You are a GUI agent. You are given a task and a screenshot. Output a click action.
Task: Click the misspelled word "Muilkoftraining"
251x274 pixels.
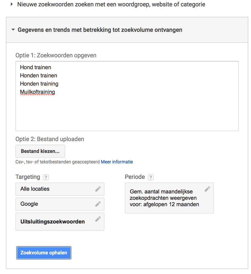37,92
